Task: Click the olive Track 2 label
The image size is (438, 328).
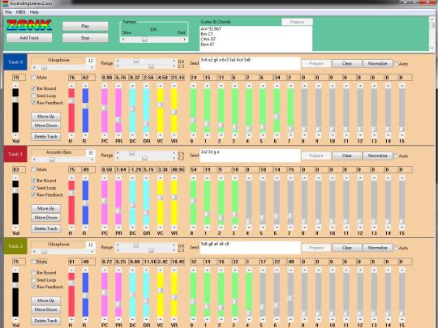Action: [x=15, y=246]
